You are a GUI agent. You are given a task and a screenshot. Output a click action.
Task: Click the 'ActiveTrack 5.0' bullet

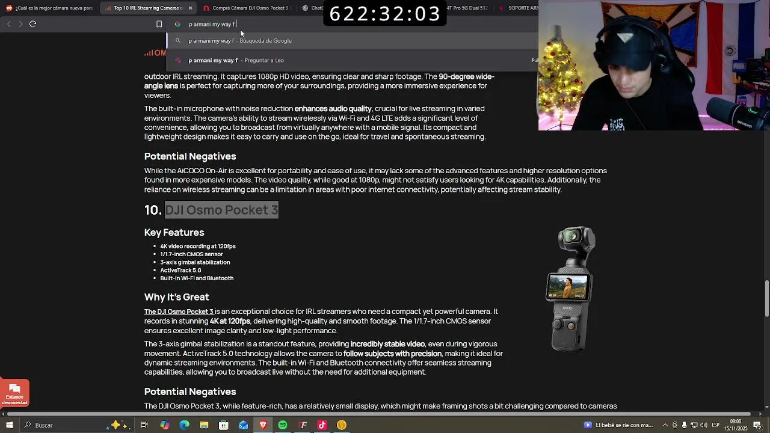tap(180, 270)
